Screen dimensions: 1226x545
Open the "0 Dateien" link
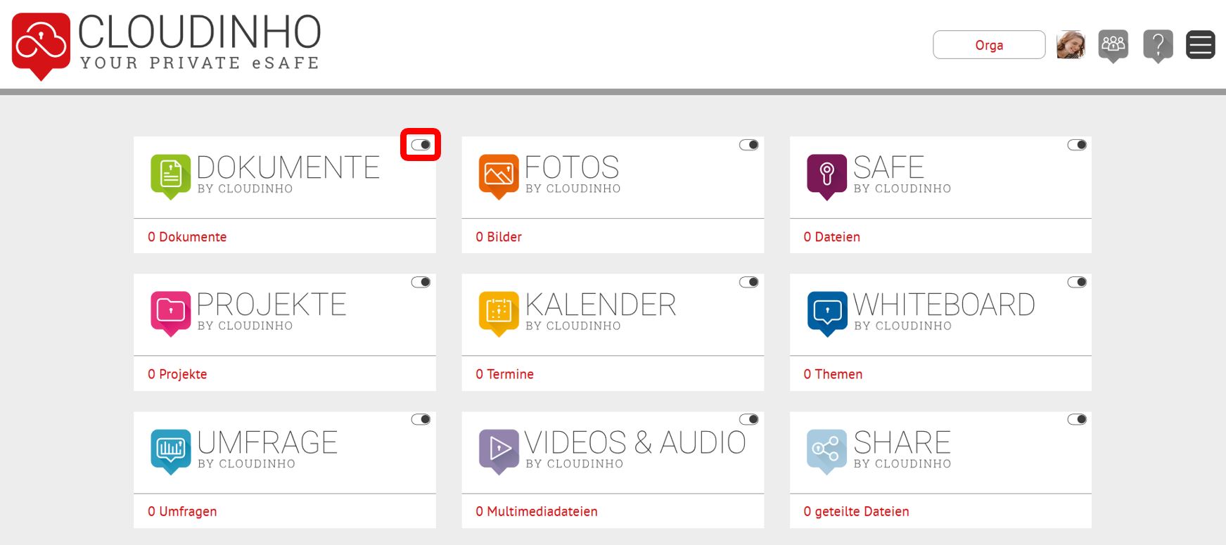tap(832, 237)
